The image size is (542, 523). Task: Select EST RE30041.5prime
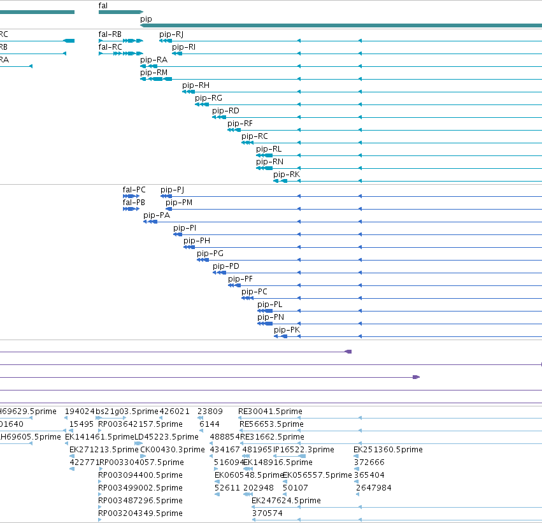[x=270, y=412]
